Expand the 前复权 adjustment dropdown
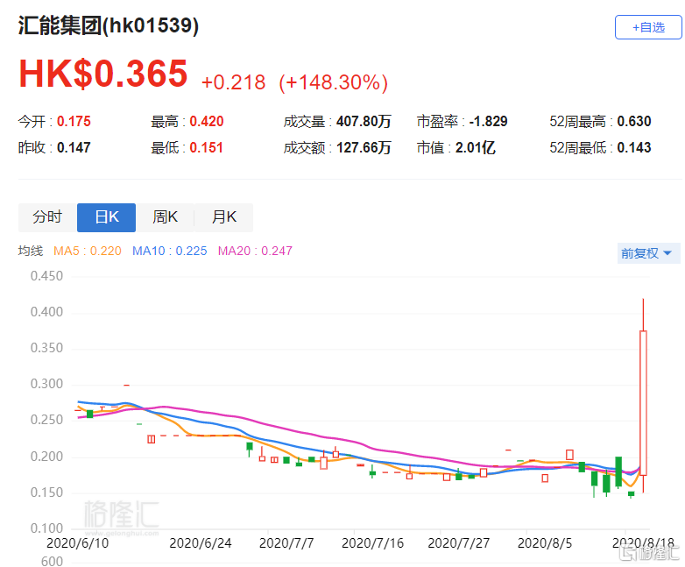 click(649, 253)
